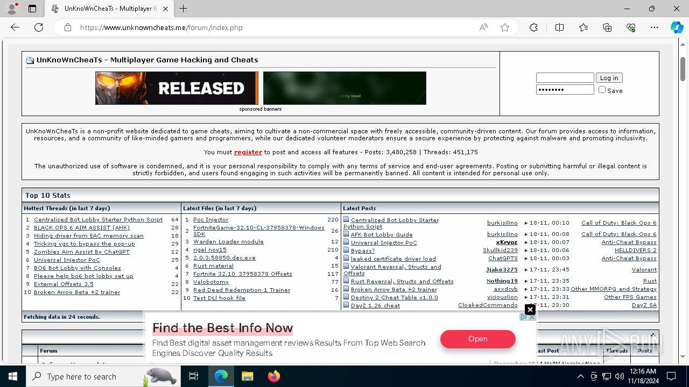
Task: Add this page to favorites
Action: (x=505, y=27)
